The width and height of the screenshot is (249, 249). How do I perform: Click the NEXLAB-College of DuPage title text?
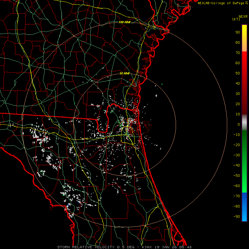tap(222, 3)
